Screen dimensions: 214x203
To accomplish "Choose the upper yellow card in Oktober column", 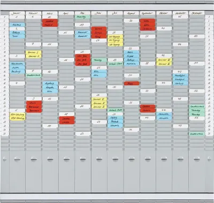I will tap(164, 60).
